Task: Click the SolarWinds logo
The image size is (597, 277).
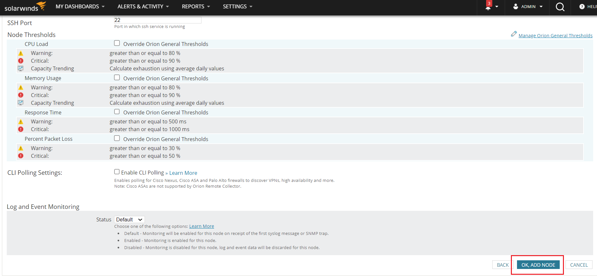Action: click(25, 7)
